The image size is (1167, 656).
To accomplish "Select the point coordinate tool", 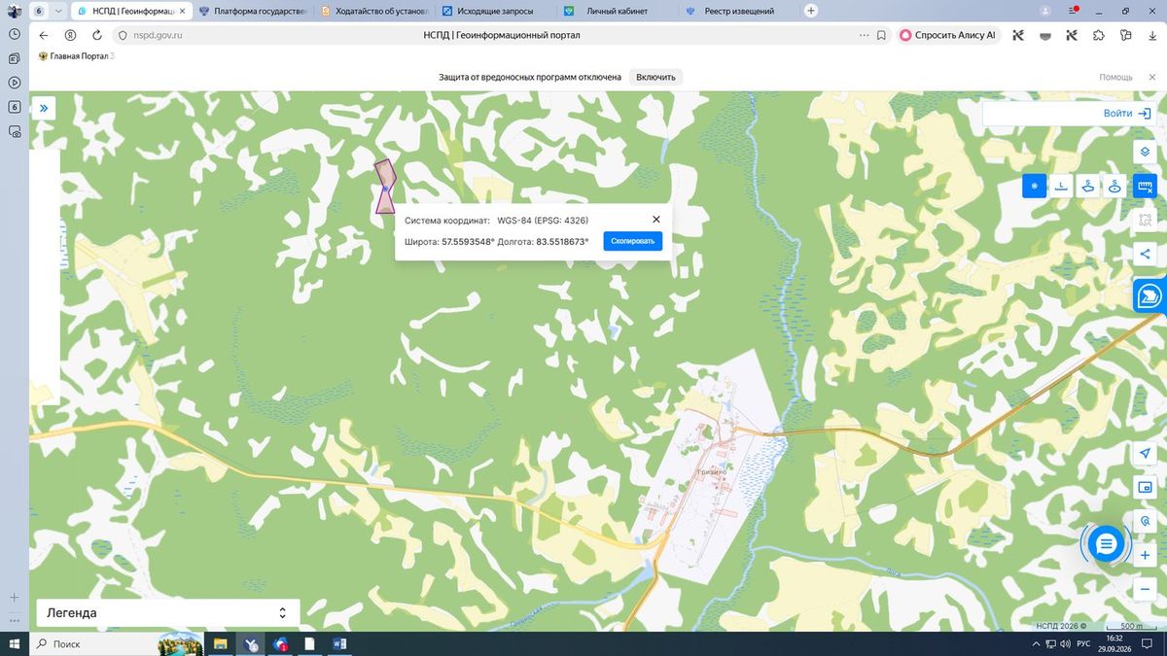I will (x=1035, y=186).
